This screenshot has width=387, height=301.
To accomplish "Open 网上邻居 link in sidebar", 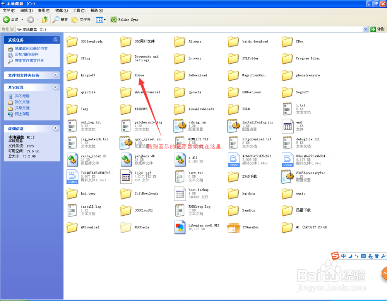I will pos(22,114).
